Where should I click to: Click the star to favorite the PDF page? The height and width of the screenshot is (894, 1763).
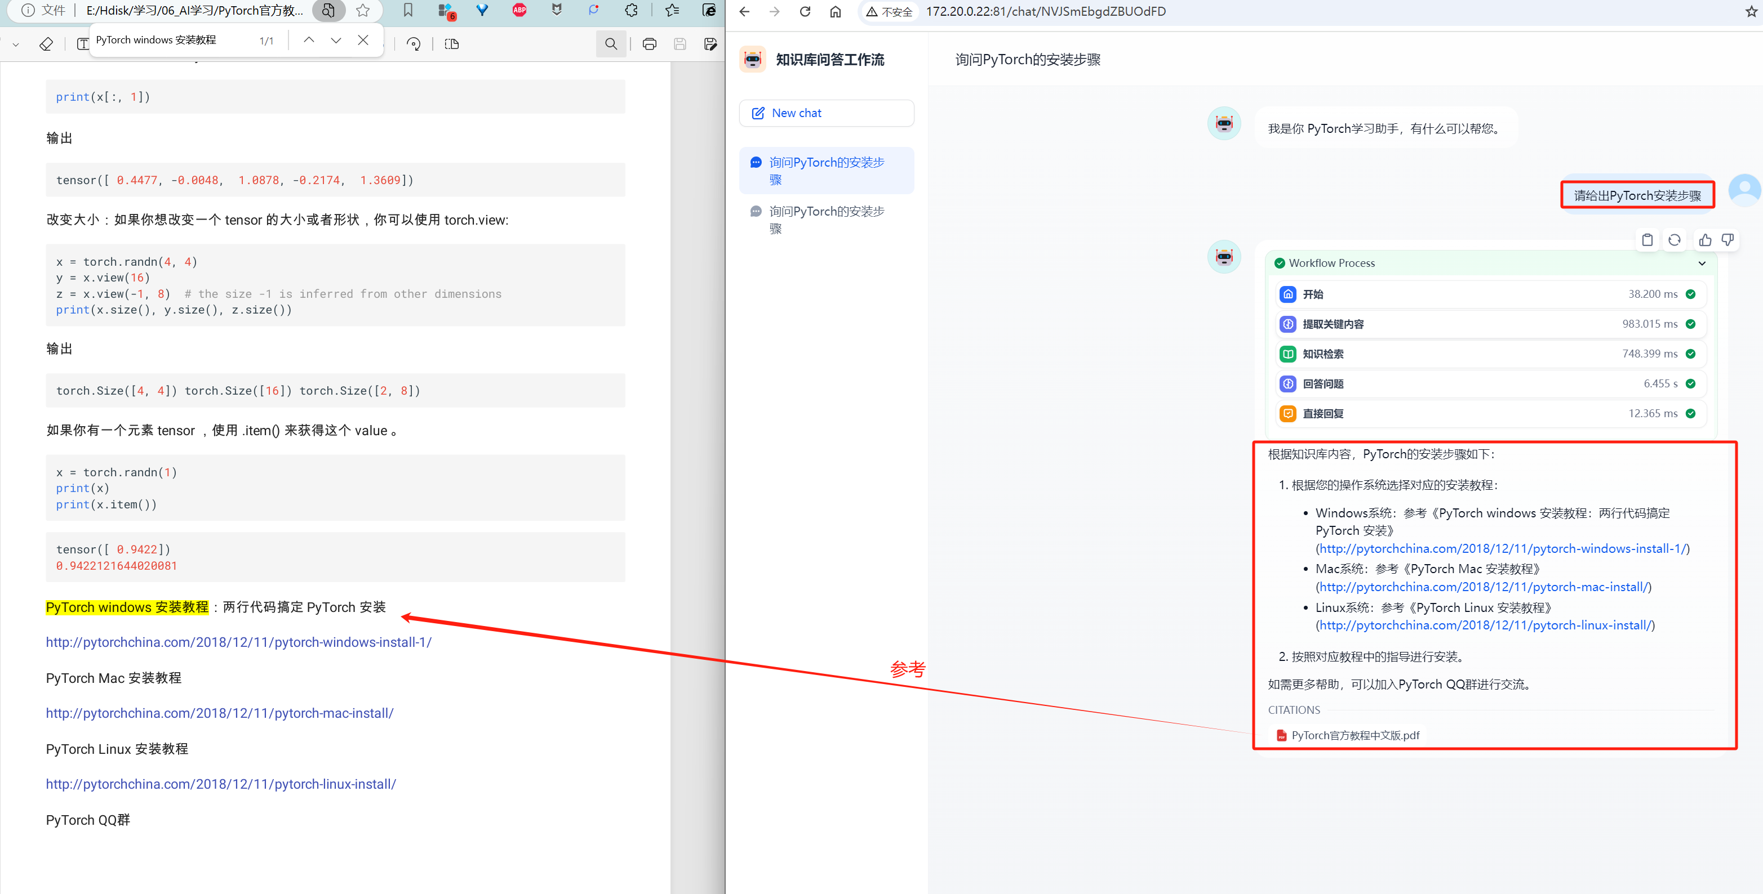(x=363, y=10)
